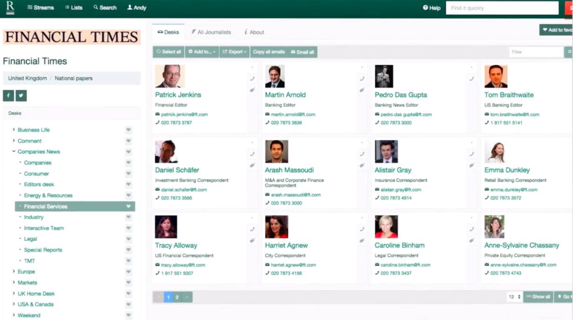This screenshot has height=320, width=573.
Task: Click the Facebook icon under Financial Times
Action: pyautogui.click(x=8, y=95)
